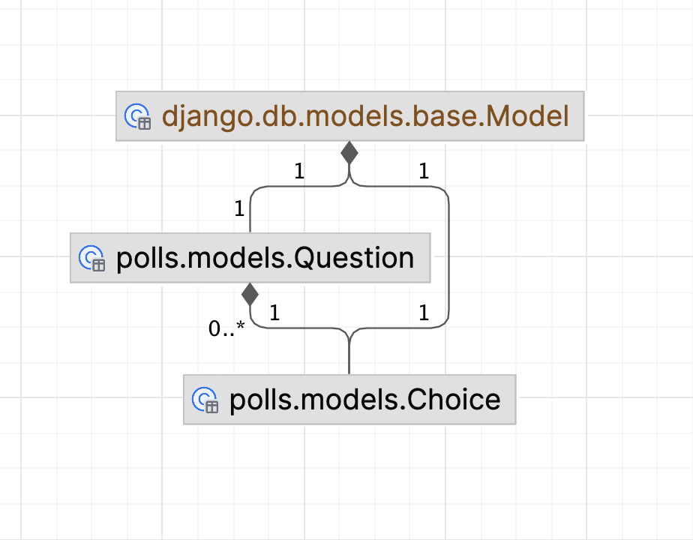This screenshot has width=693, height=540.
Task: Select the long vertical edge right of Question
Action: (448, 255)
